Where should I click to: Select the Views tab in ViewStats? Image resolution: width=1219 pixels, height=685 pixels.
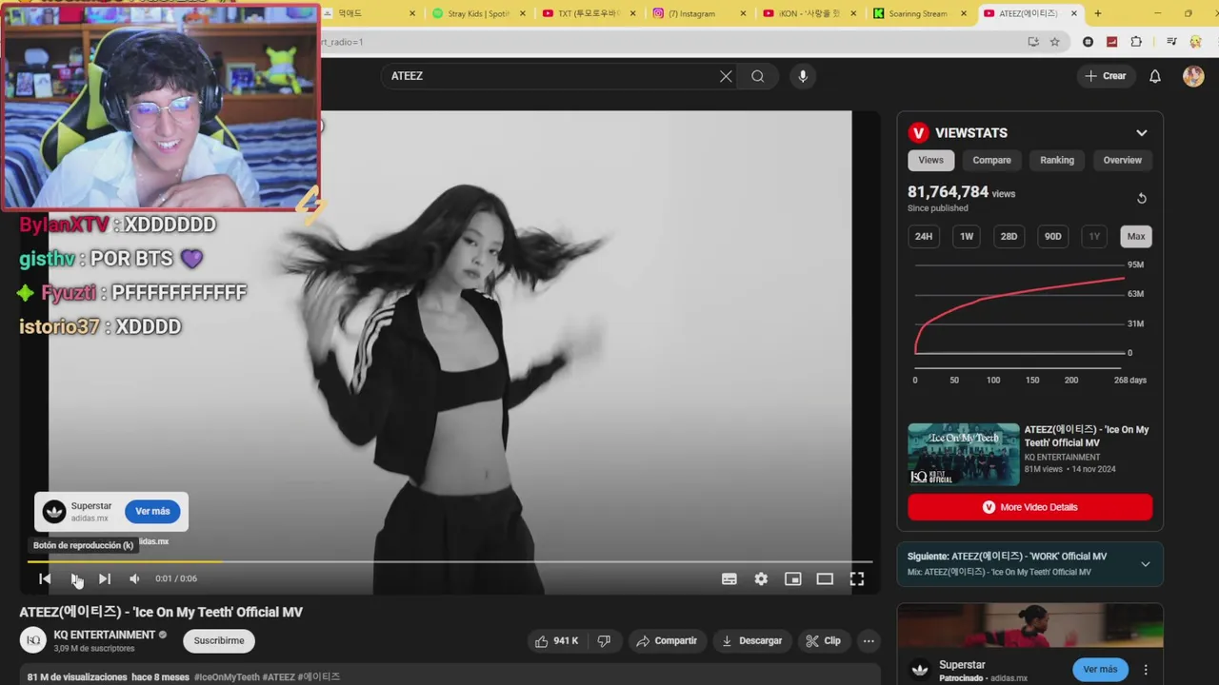[x=930, y=160]
